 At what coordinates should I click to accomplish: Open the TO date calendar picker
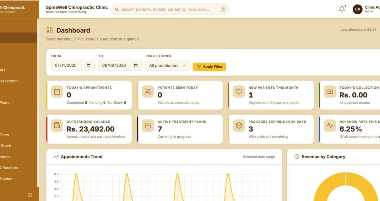[x=136, y=65]
